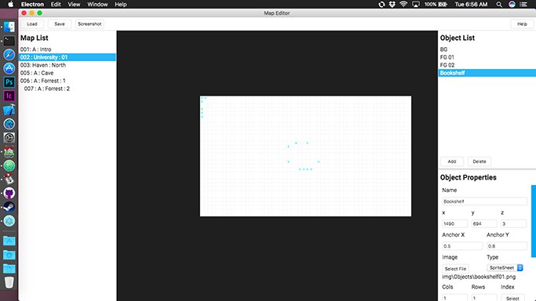Click the sync status menu bar icon
This screenshot has height=301, width=536.
pyautogui.click(x=381, y=4)
